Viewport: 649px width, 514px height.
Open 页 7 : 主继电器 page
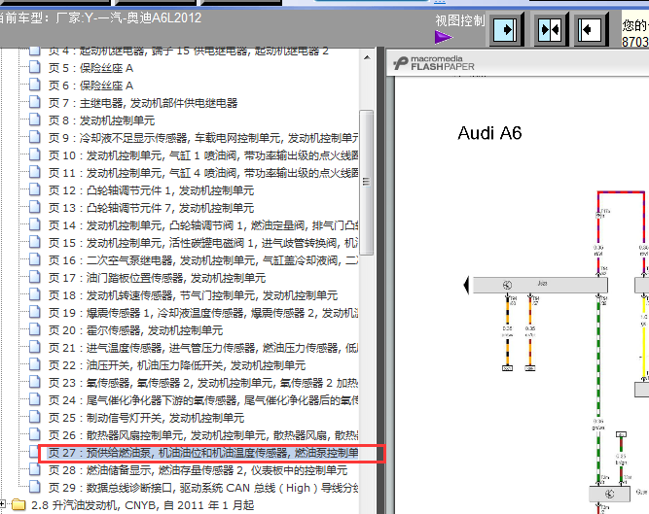(x=143, y=103)
